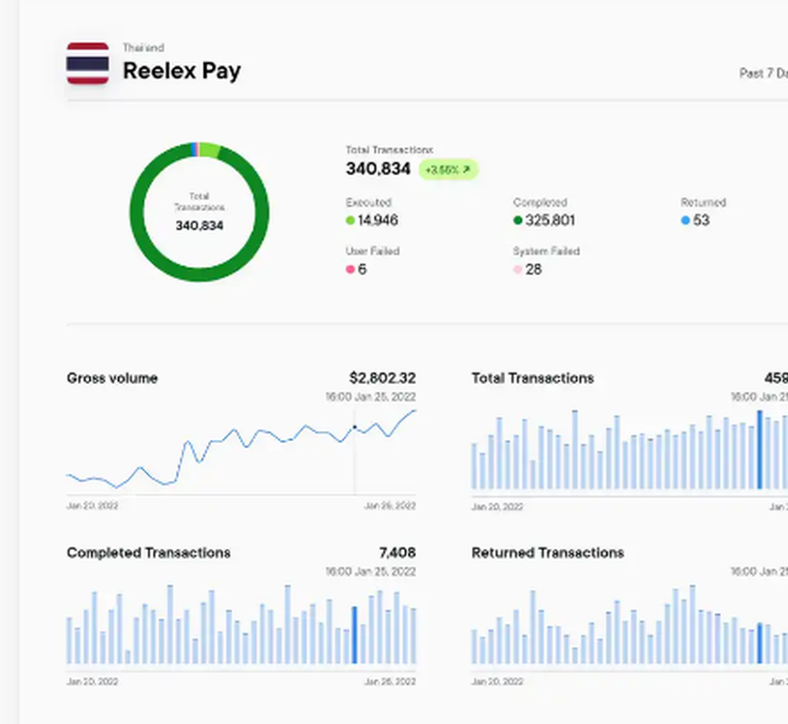Click the System Failed light pink dot

pos(518,270)
